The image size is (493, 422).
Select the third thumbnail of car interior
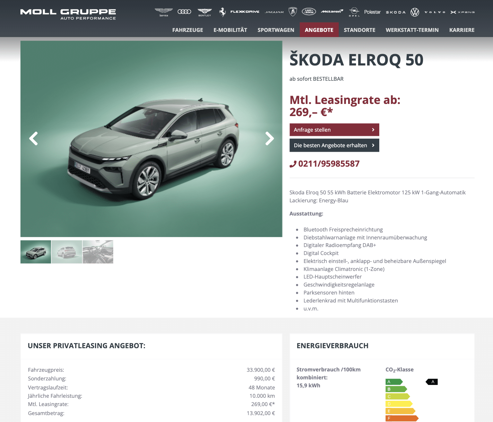(98, 252)
